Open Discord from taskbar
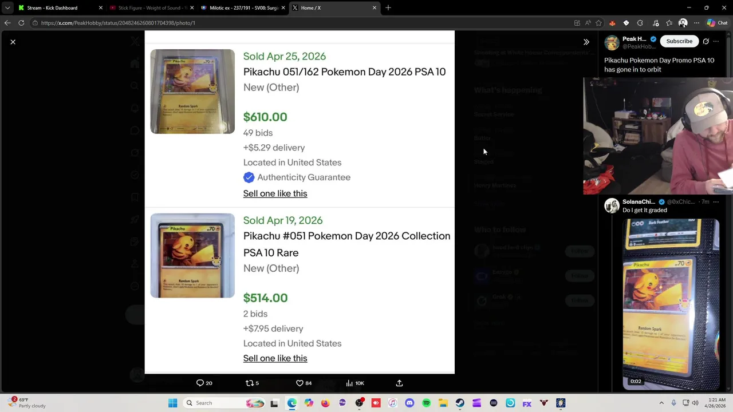The image size is (733, 412). pos(409,403)
